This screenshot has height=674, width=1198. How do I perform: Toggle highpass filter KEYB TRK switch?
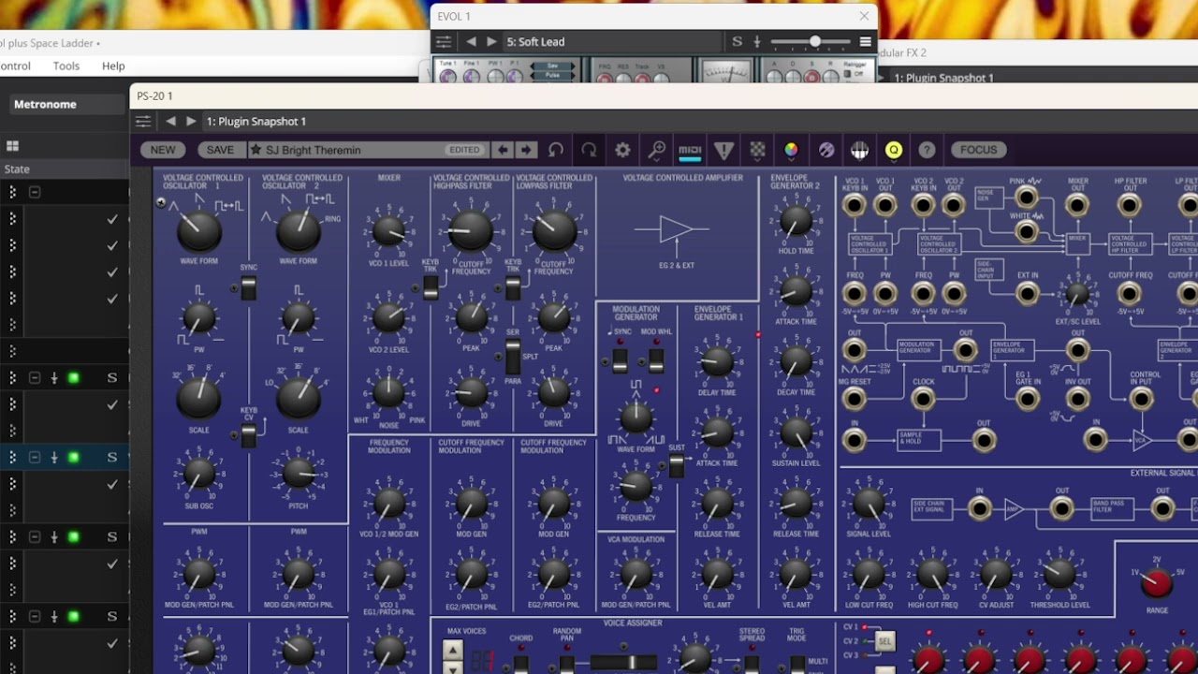431,287
